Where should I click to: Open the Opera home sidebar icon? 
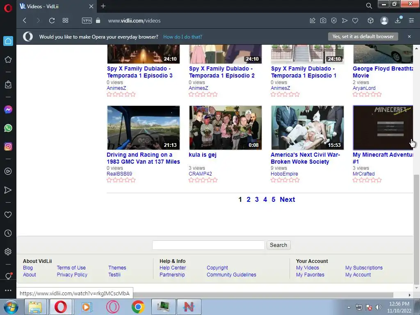8,41
